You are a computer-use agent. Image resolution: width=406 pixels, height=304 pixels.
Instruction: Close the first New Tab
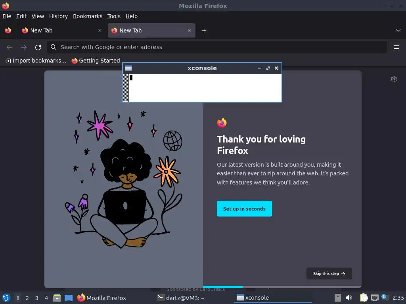point(100,30)
